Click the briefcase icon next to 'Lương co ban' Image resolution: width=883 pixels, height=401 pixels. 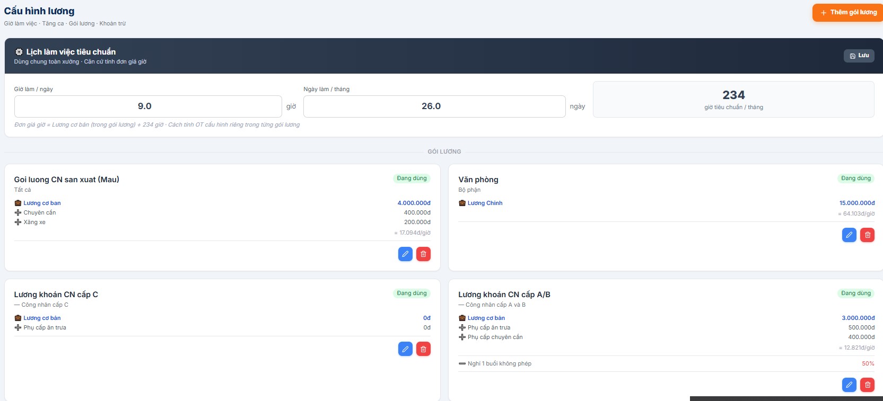pos(18,203)
